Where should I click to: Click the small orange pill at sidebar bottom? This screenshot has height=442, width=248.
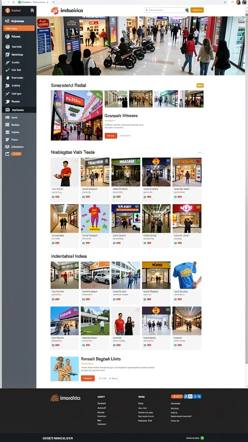click(x=16, y=154)
